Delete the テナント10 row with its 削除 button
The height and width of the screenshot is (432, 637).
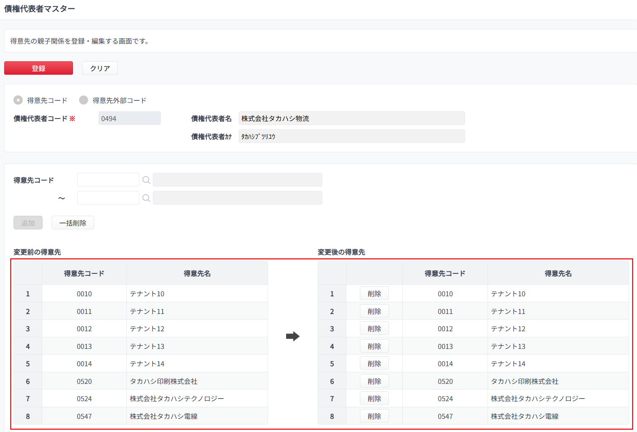[374, 294]
